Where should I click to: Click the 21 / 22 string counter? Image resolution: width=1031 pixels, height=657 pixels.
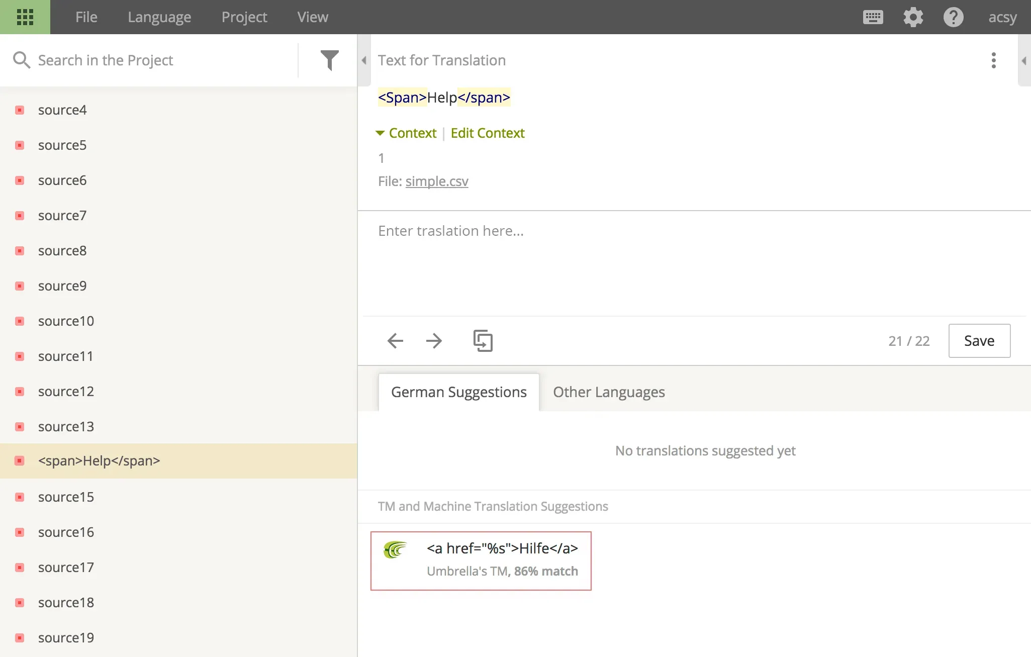(x=909, y=341)
